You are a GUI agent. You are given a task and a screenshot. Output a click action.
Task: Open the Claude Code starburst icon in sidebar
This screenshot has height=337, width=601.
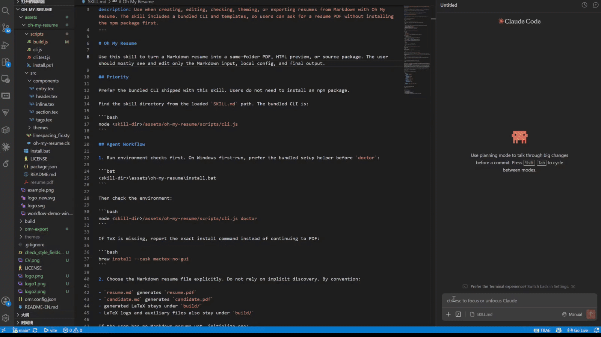click(x=6, y=147)
